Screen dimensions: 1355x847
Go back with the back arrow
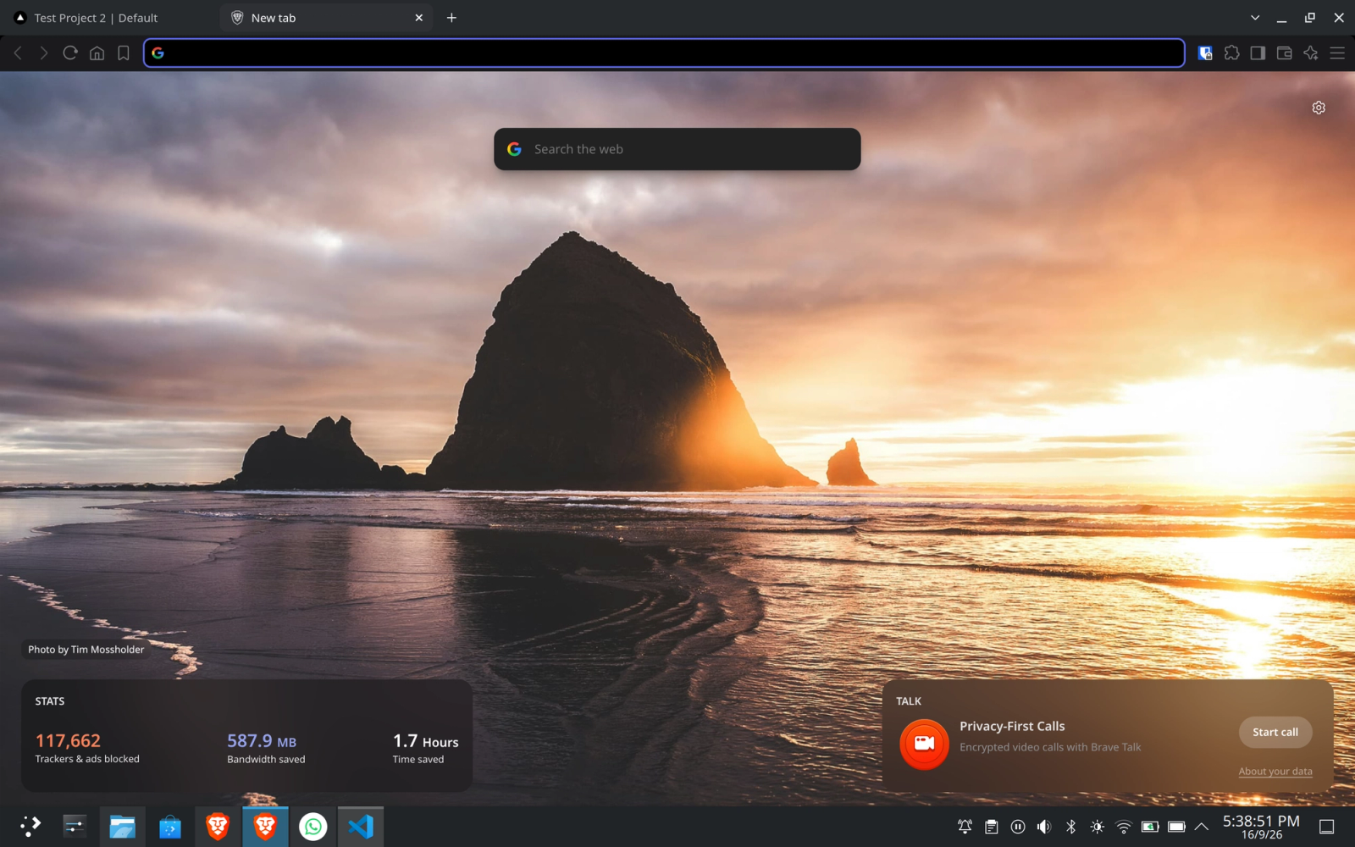point(18,53)
